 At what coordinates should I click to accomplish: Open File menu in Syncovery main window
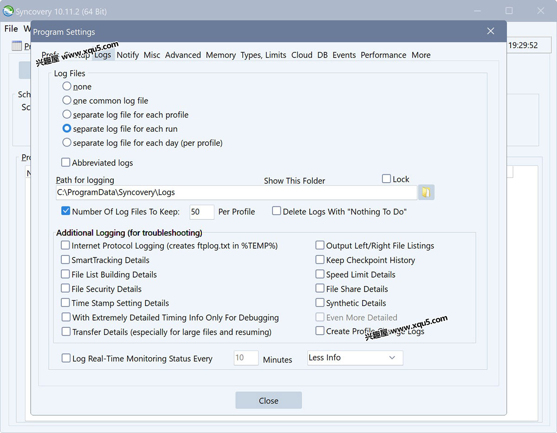pos(11,29)
